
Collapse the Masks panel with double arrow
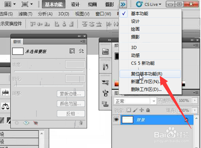click(79, 36)
